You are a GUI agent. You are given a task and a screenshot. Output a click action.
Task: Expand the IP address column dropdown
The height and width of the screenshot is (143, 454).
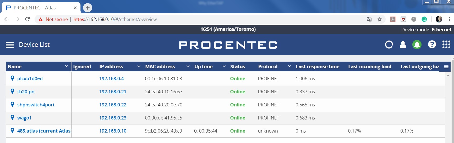pyautogui.click(x=139, y=66)
